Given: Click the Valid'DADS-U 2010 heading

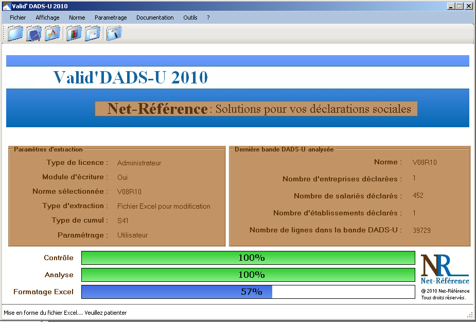Looking at the screenshot, I should tap(131, 77).
